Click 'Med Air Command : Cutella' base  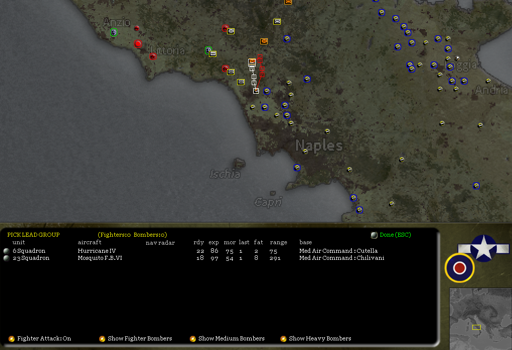click(x=338, y=251)
